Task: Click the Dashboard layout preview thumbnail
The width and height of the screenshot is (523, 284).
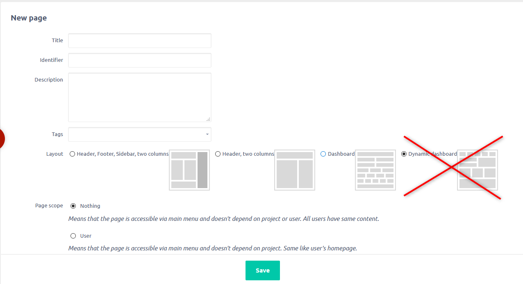Action: (x=375, y=170)
